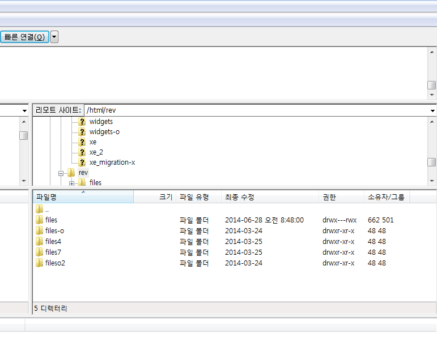437x347 pixels.
Task: Click the open folder icon beside rev
Action: (x=71, y=173)
